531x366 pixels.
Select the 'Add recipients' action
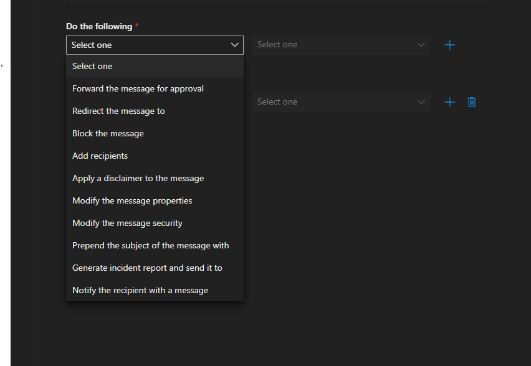[x=100, y=156]
